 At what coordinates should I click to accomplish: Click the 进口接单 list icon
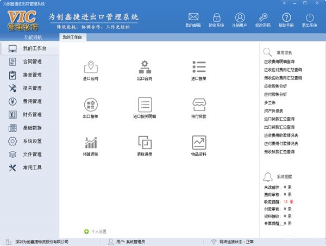coord(199,67)
